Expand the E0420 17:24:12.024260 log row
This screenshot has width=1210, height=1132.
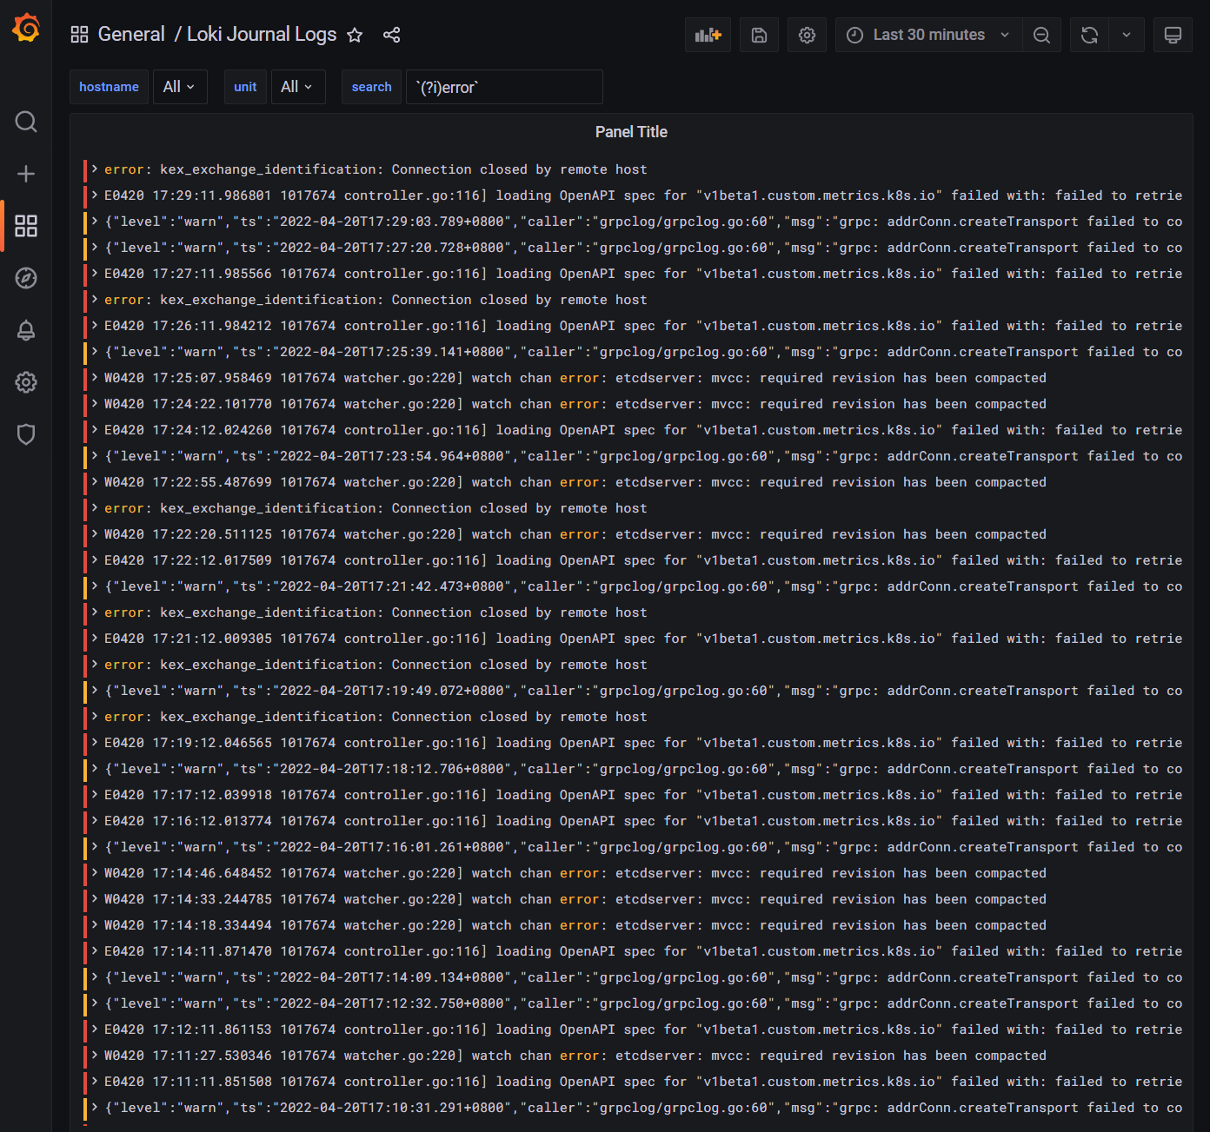point(95,429)
